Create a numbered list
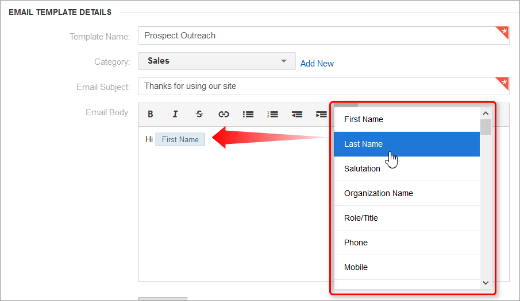 click(272, 114)
